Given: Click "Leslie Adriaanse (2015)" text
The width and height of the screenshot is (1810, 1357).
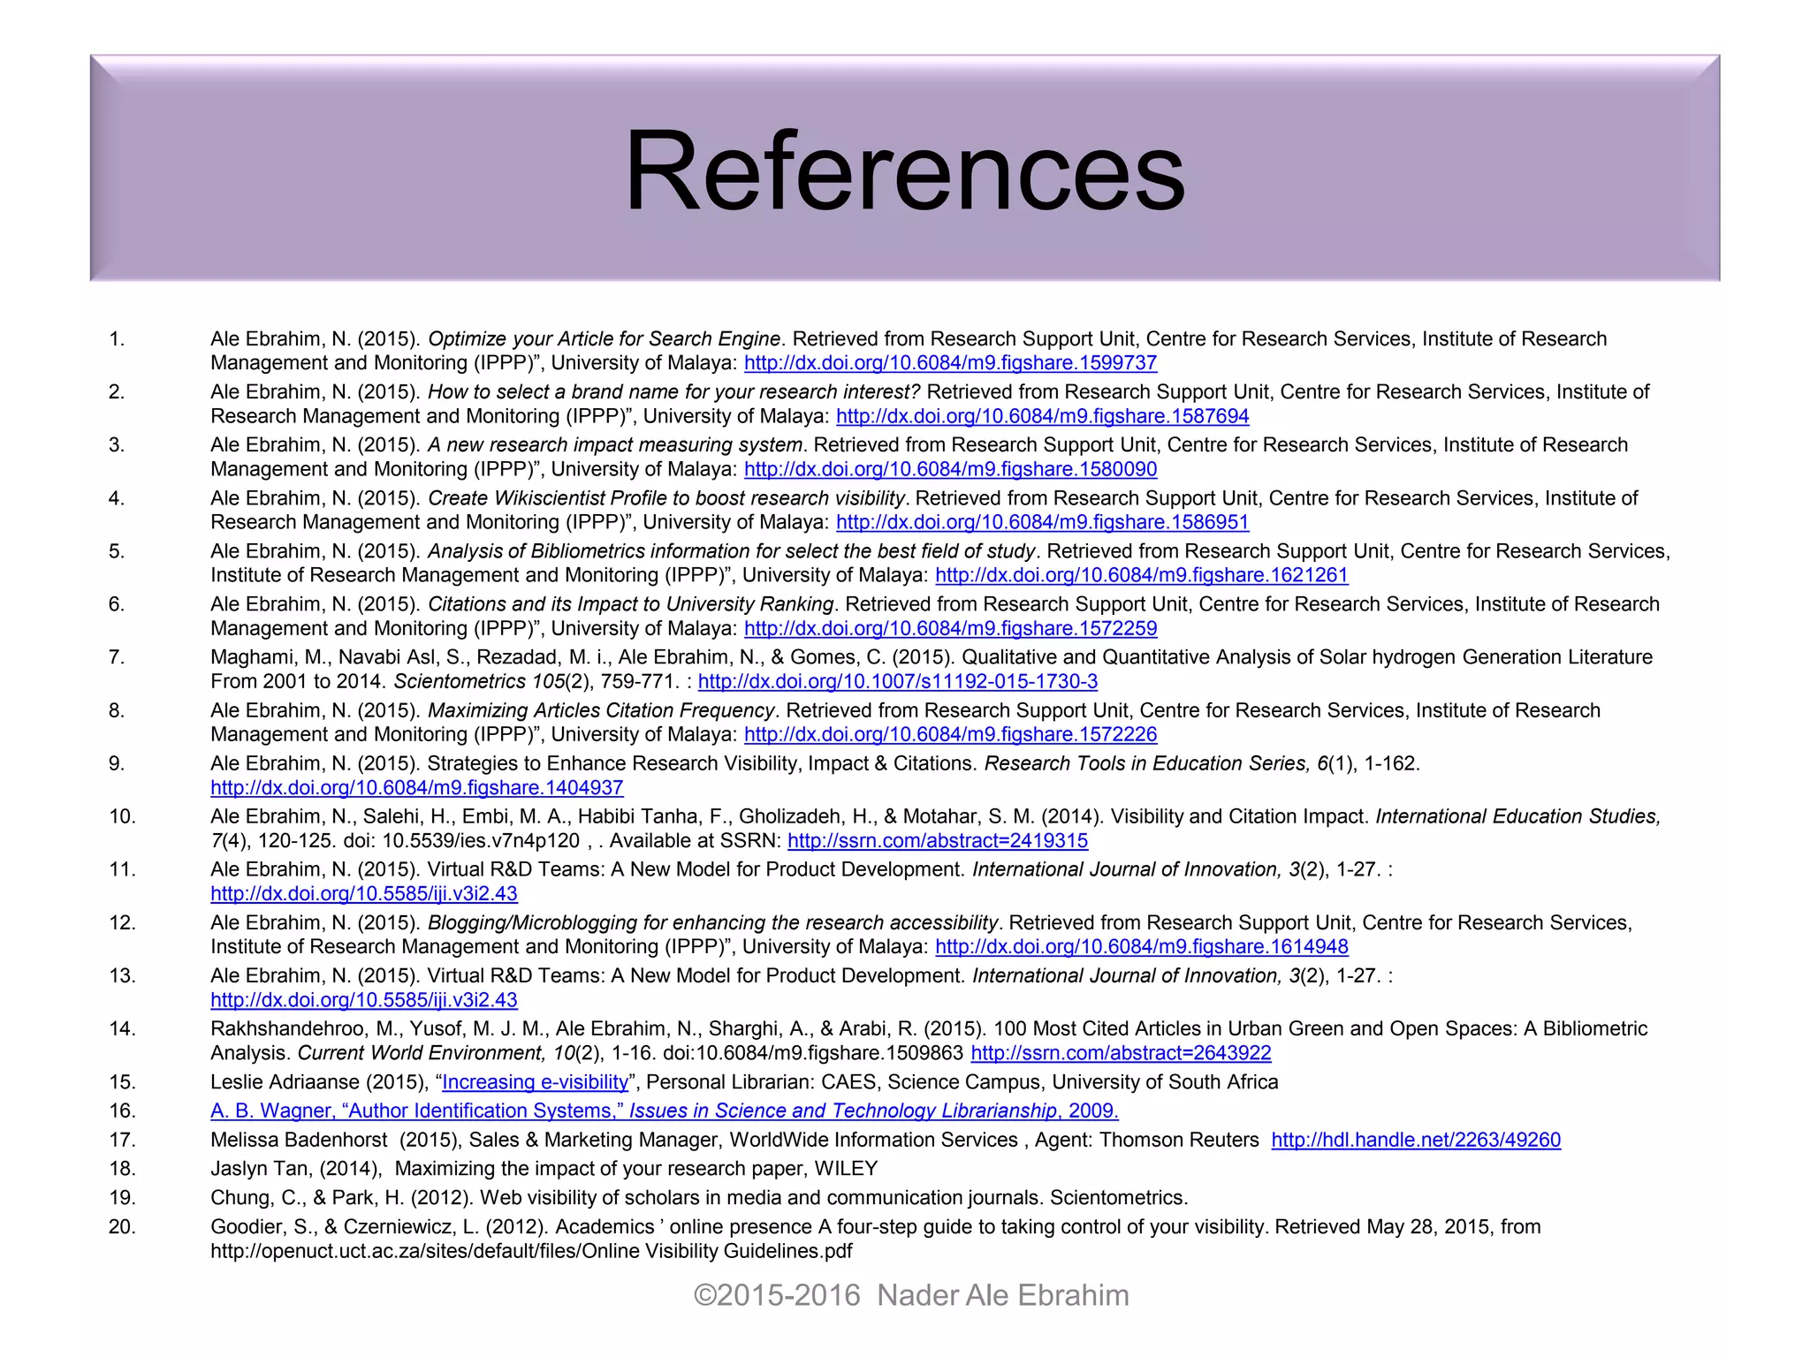Looking at the screenshot, I should click(x=320, y=1081).
